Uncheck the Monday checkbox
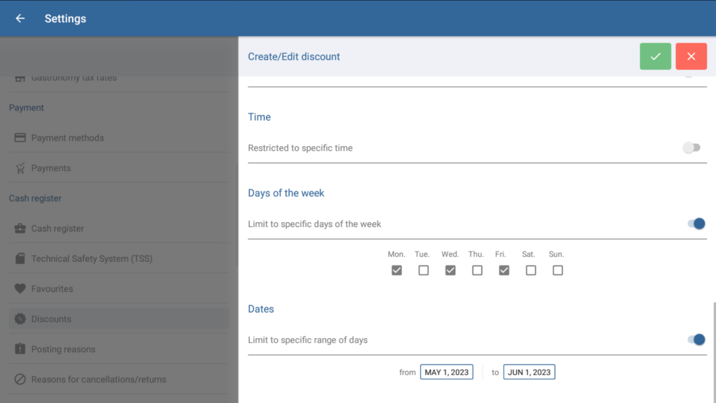 coord(396,270)
